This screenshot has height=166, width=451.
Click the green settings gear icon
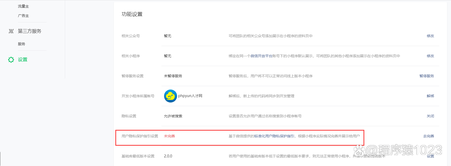tap(11, 60)
